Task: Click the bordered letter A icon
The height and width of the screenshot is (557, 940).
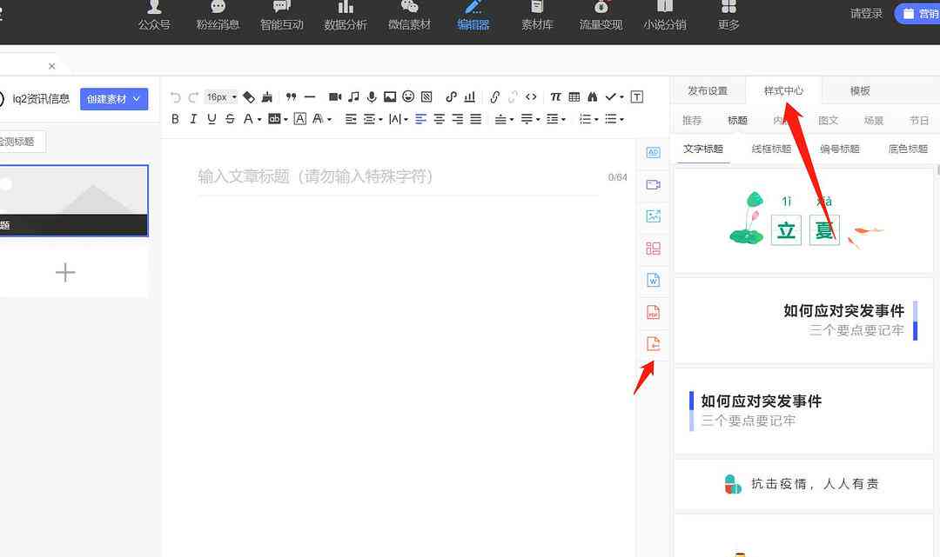Action: coord(299,119)
